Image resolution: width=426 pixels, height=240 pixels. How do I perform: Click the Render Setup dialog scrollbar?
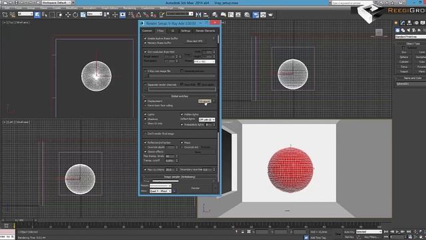[218, 40]
